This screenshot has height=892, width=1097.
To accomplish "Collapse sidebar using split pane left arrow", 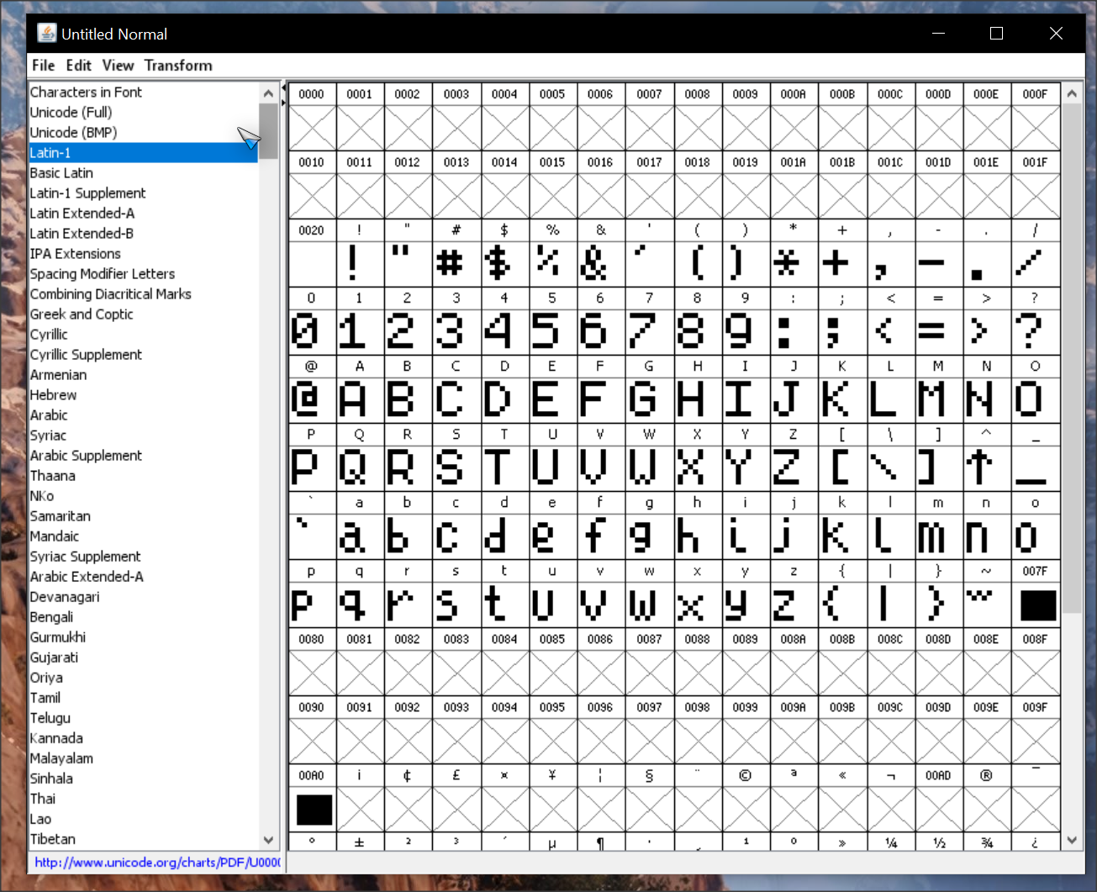I will (284, 87).
